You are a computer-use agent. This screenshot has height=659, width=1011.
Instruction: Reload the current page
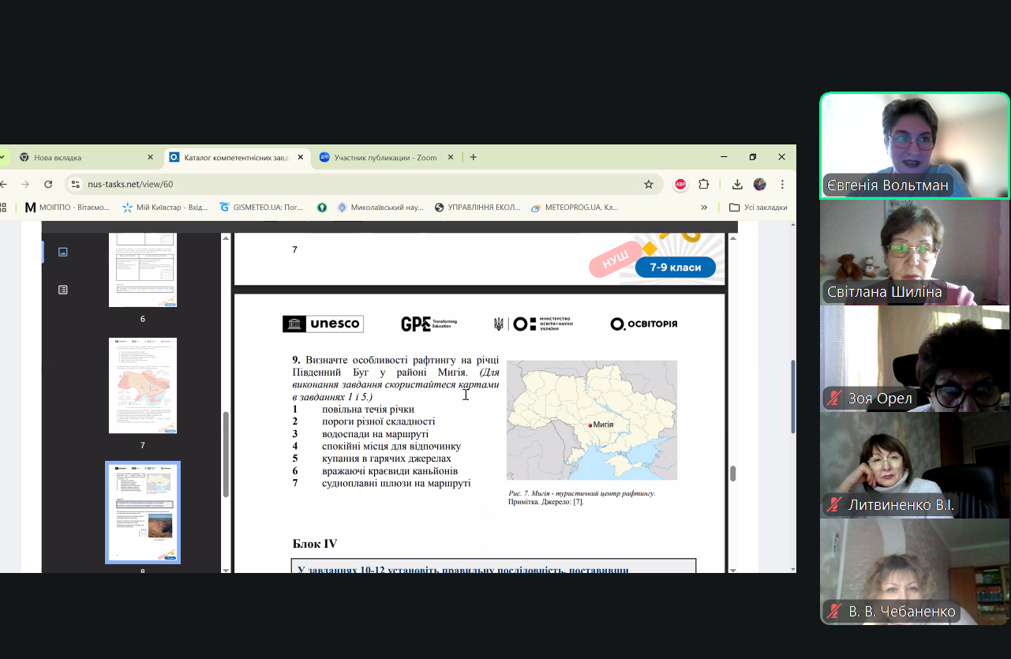[48, 184]
